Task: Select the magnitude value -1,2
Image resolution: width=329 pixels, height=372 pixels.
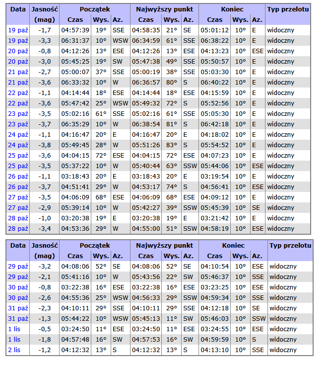Action: [45, 350]
